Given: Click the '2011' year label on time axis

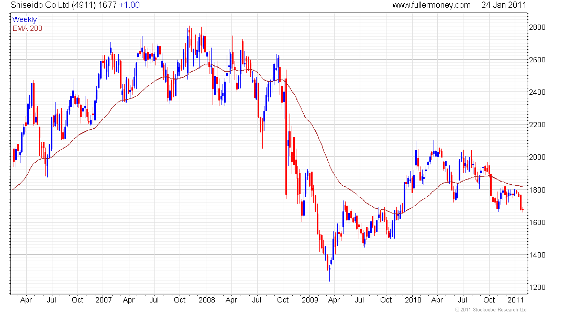Looking at the screenshot, I should click(x=516, y=300).
